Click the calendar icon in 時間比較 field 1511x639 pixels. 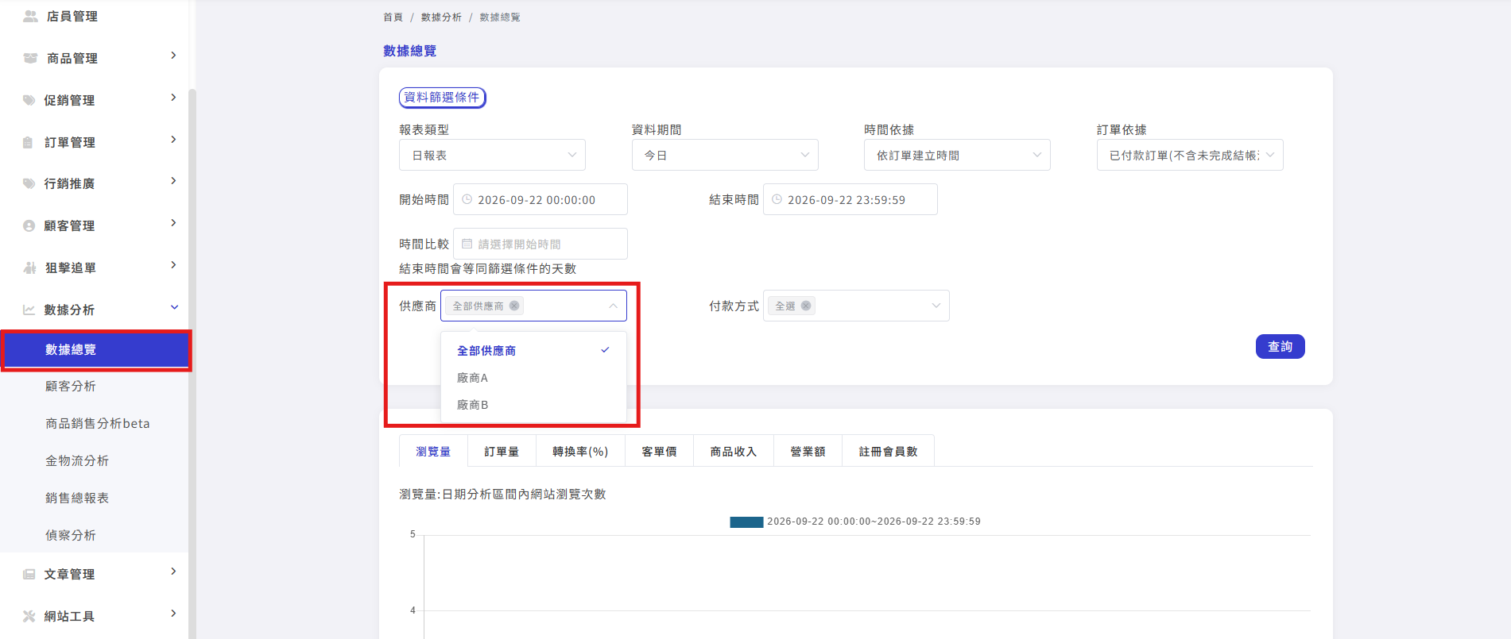coord(467,244)
